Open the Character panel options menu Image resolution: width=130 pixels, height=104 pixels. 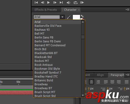tap(127, 9)
